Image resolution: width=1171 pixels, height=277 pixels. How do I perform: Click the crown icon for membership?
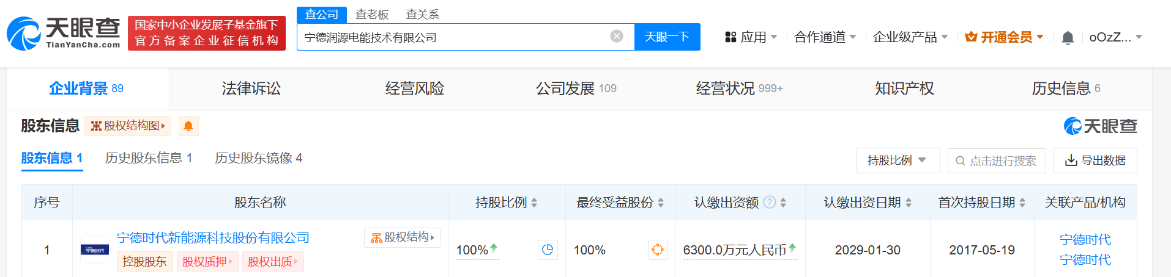point(971,37)
